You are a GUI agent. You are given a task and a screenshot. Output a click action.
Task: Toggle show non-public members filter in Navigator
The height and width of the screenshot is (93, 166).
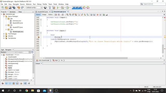[14, 83]
